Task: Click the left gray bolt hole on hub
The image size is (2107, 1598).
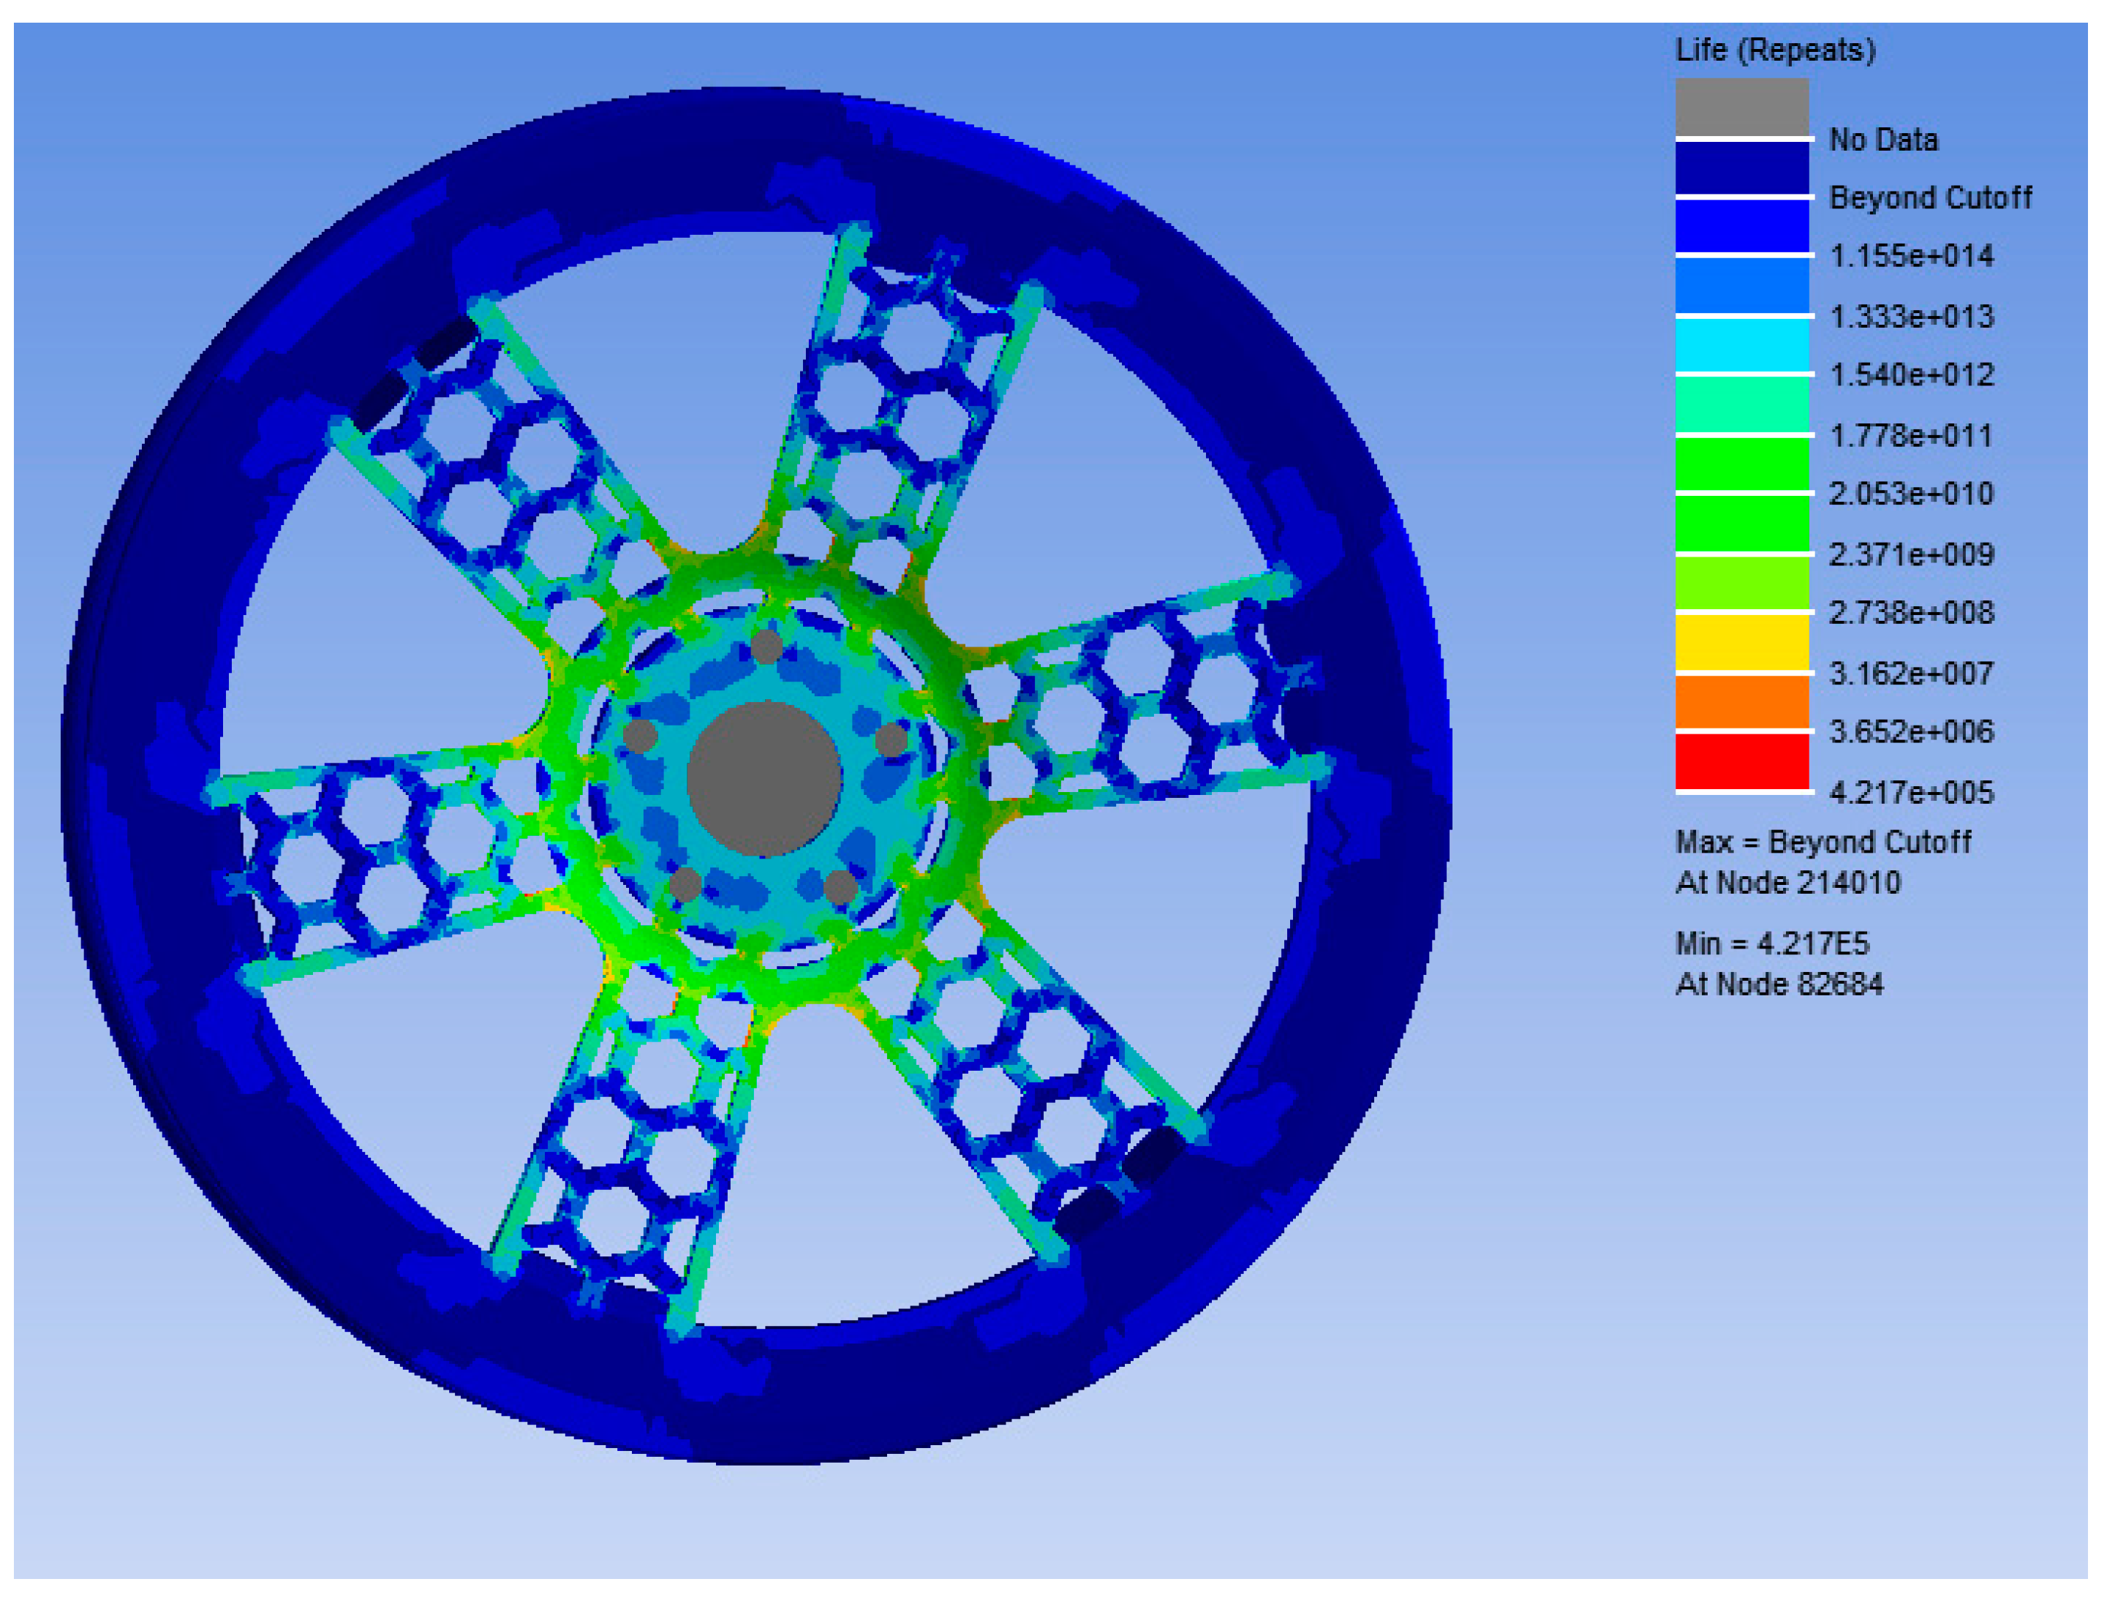Action: (640, 736)
